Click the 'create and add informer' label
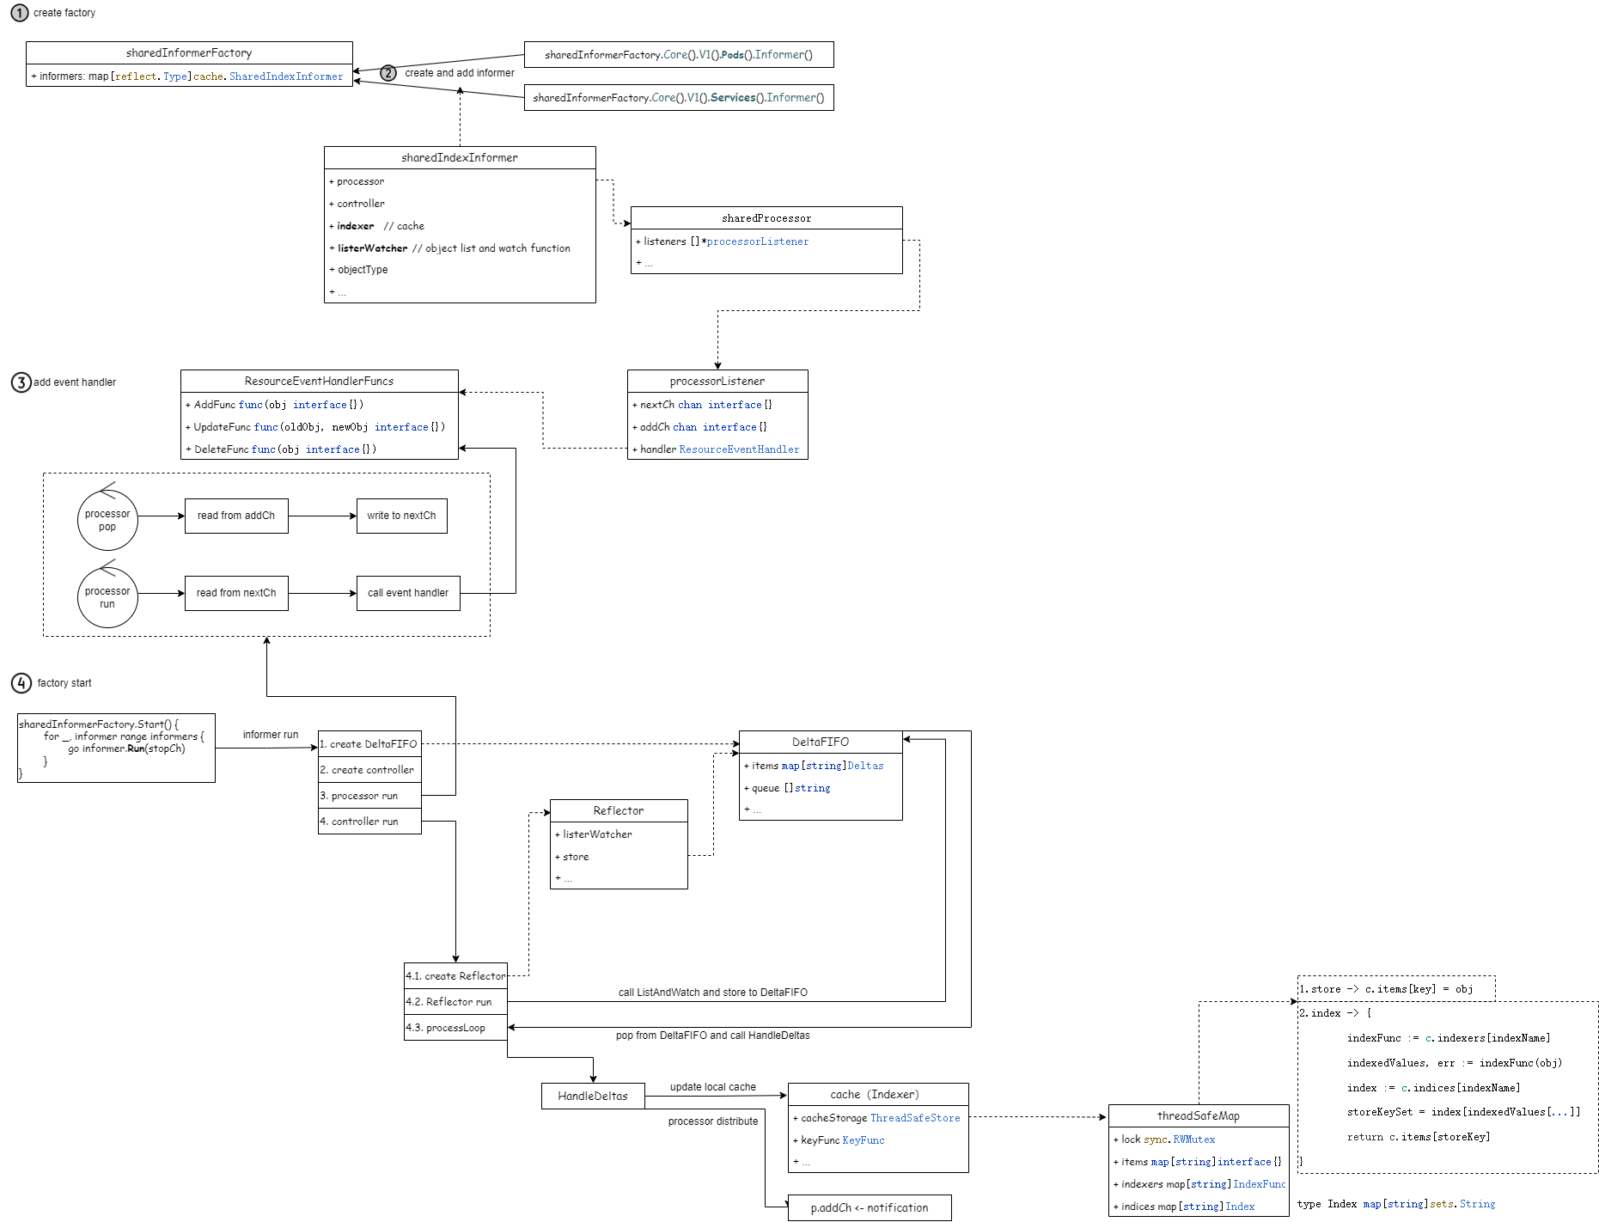Image resolution: width=1599 pixels, height=1222 pixels. (460, 73)
